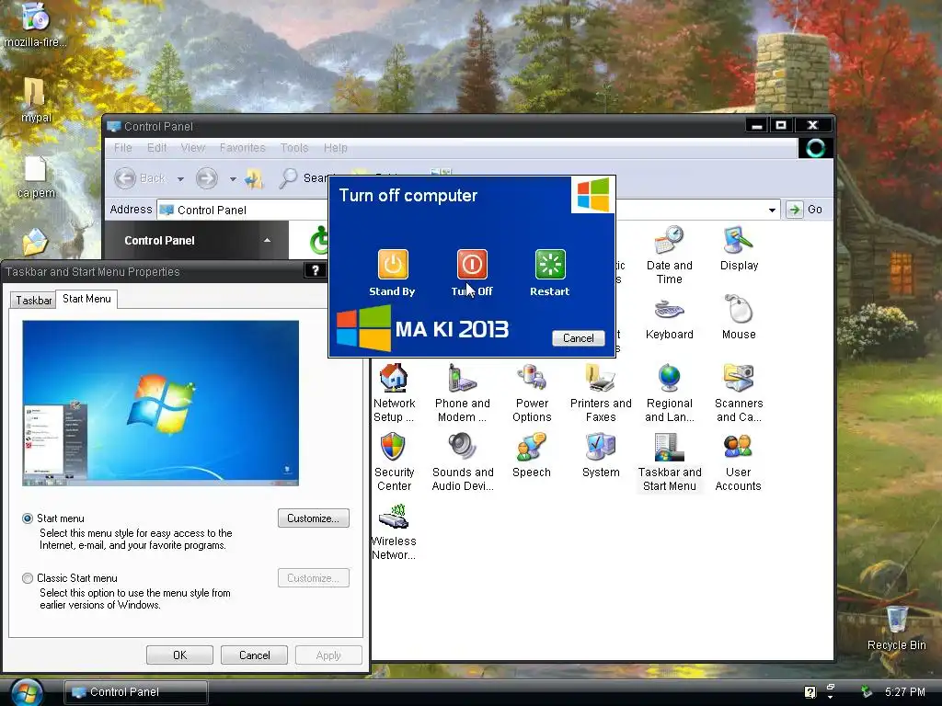
Task: Open the View menu in Control Panel
Action: pos(193,148)
